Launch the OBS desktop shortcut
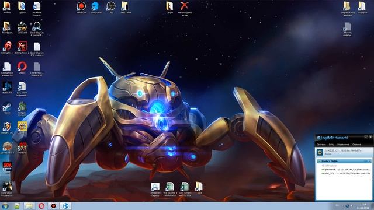Image resolution: width=374 pixels, height=210 pixels. 111,8
